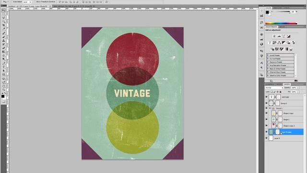Viewport: 307px width, 173px height.
Task: Open the layer blend mode dropdown
Action: (x=274, y=87)
